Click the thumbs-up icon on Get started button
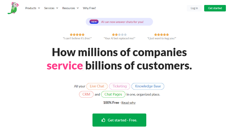 (103, 120)
